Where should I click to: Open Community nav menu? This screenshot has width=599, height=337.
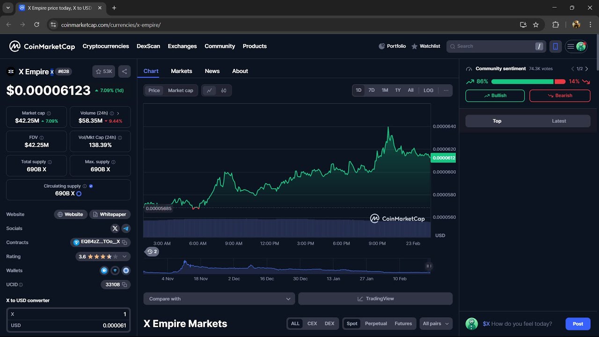(x=220, y=46)
